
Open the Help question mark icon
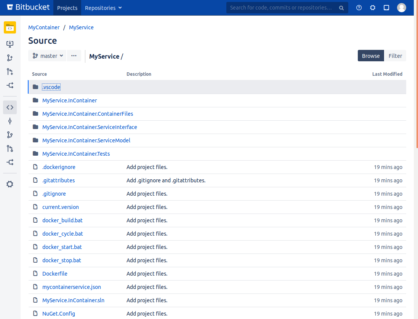click(359, 8)
